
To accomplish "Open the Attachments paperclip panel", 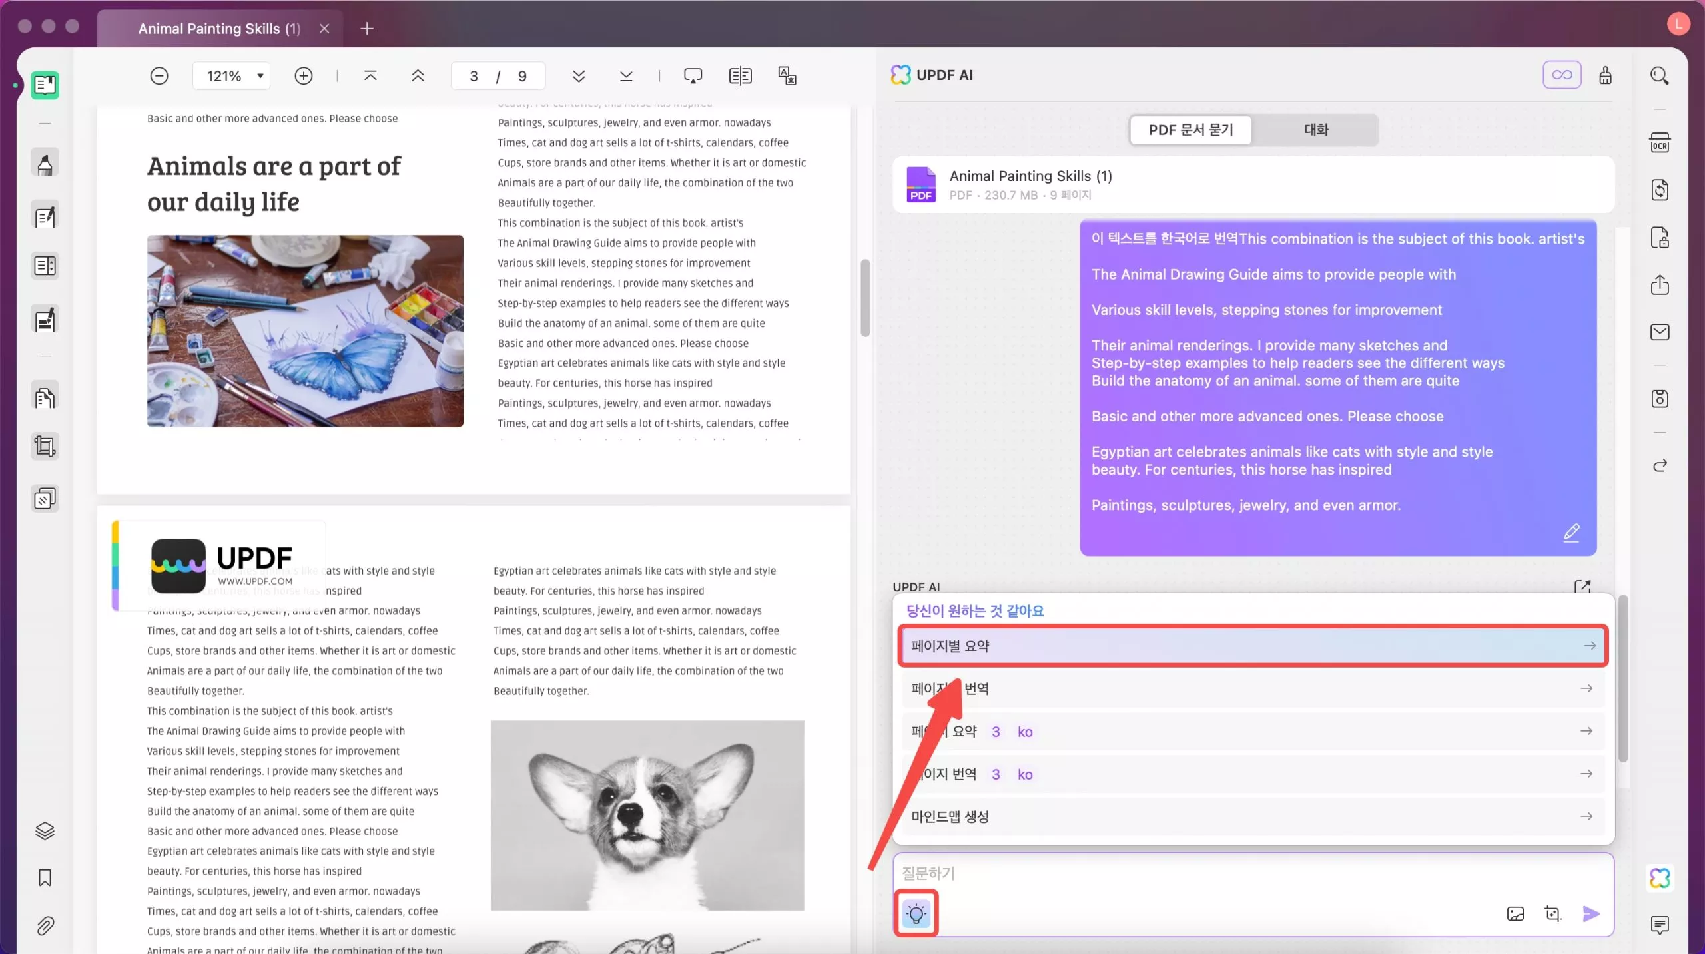I will point(45,926).
